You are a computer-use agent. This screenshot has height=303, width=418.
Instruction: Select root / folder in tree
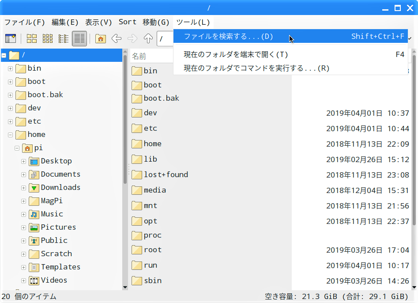62,55
